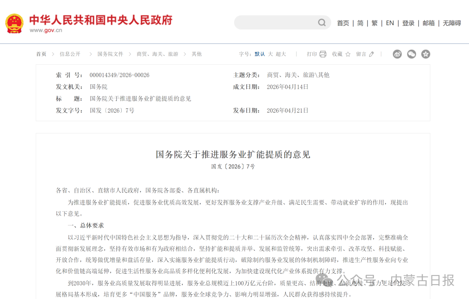The image size is (469, 299).
Task: Click the 留言 text link
Action: pos(361,54)
